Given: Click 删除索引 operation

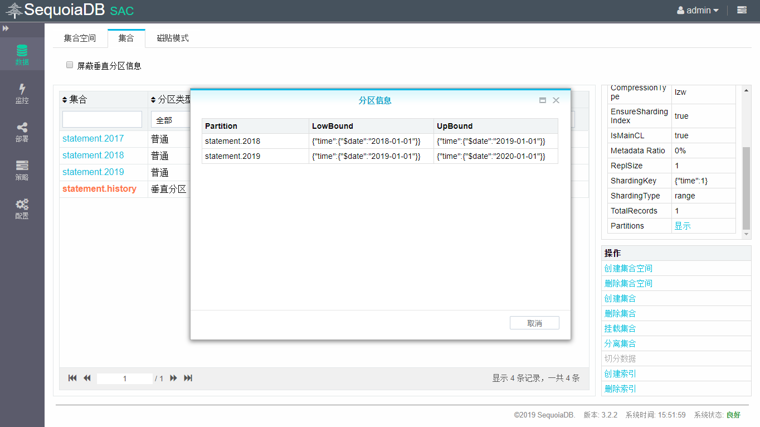Looking at the screenshot, I should tap(620, 389).
